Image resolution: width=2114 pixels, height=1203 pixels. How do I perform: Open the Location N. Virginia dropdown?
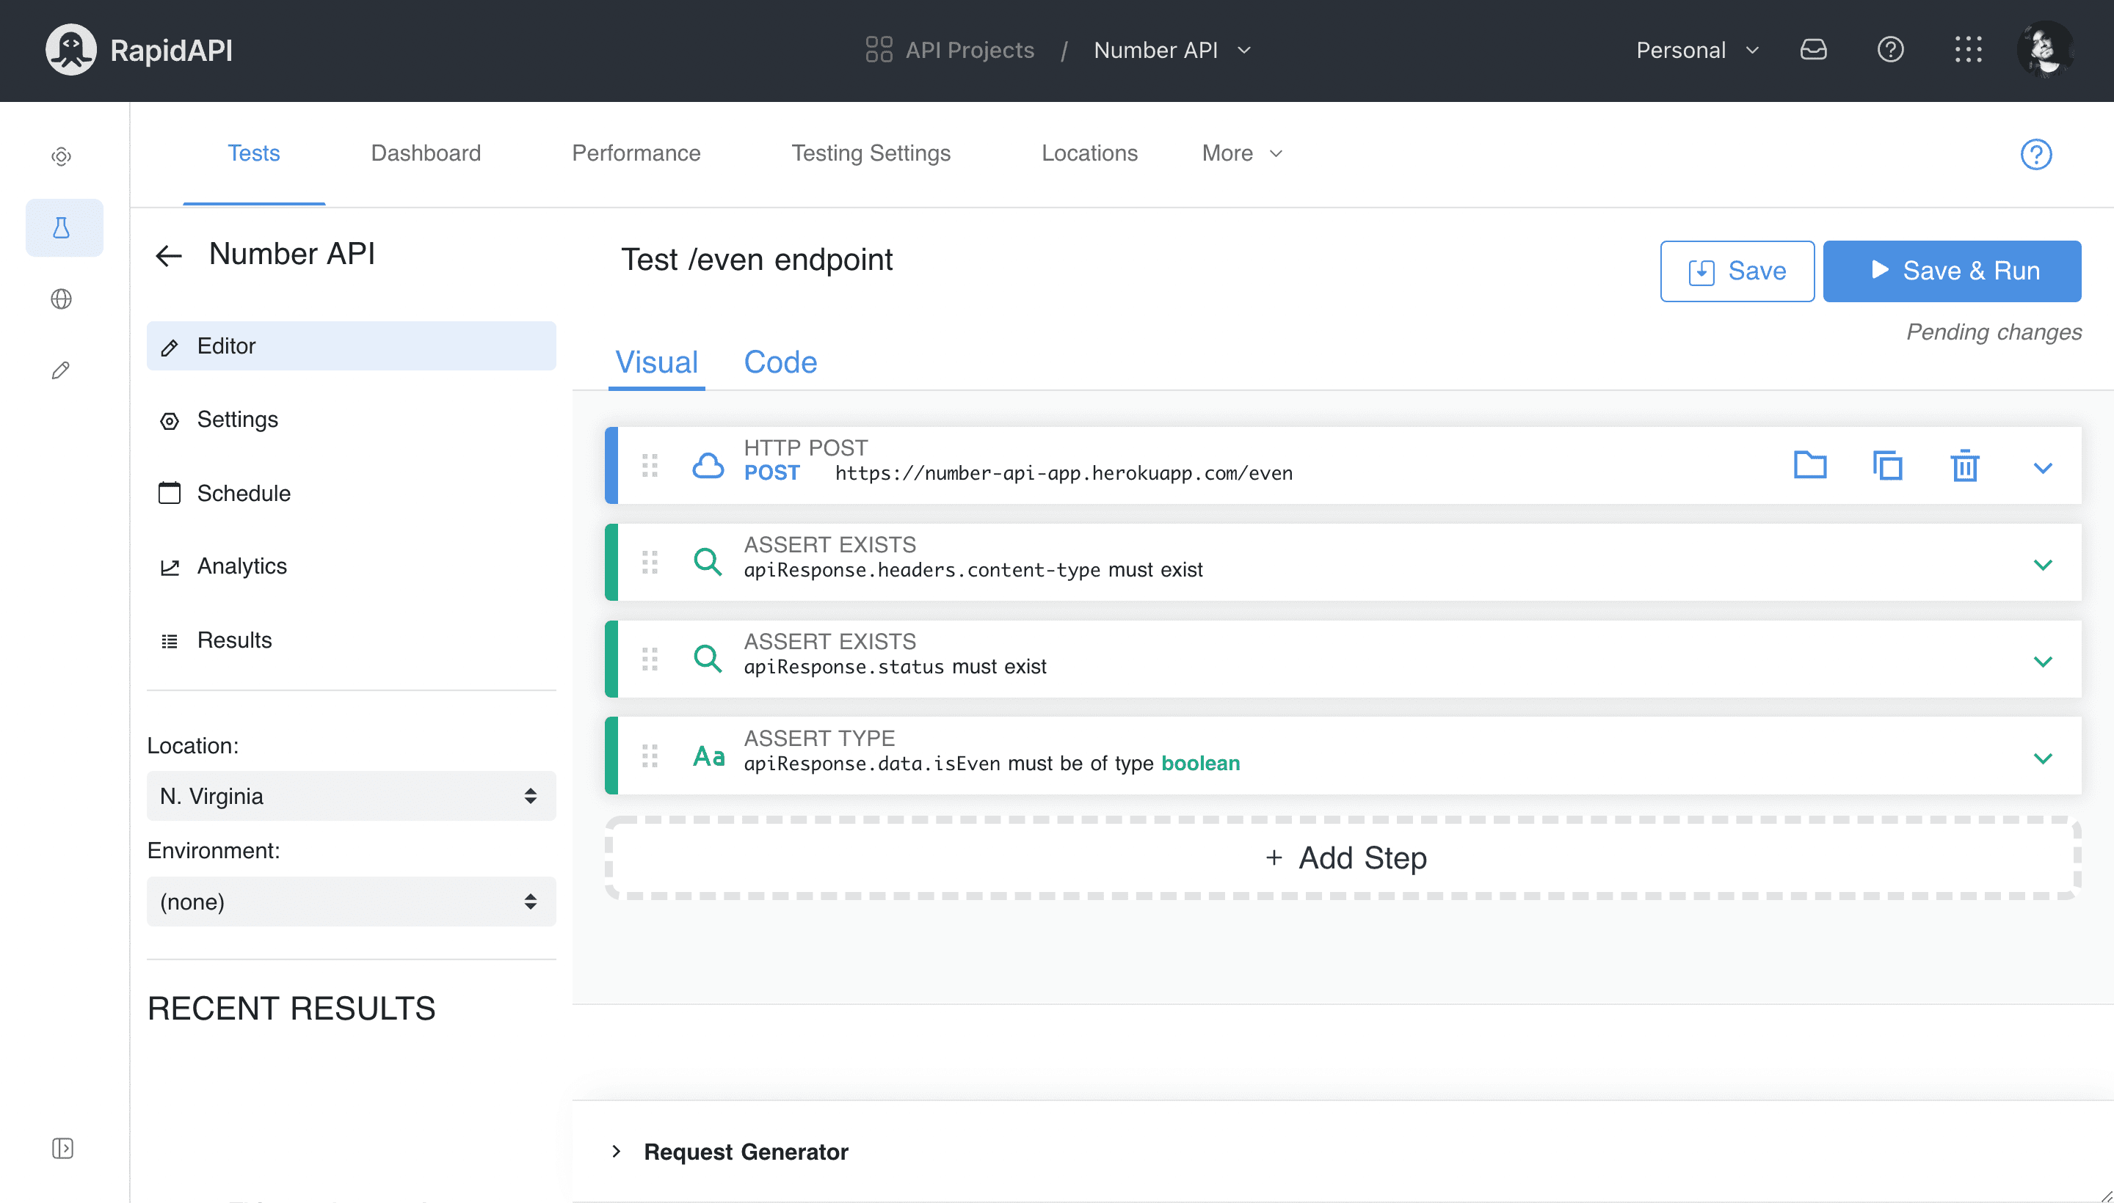(352, 796)
